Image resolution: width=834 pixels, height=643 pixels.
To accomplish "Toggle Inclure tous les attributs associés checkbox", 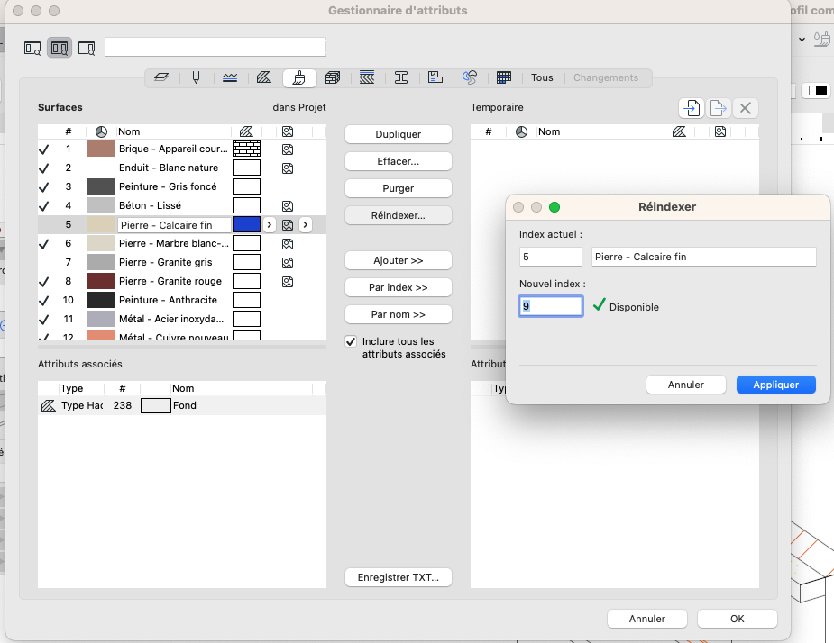I will click(x=351, y=341).
